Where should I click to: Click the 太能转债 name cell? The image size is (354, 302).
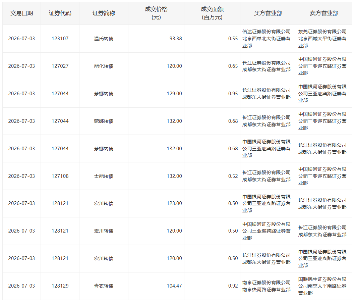tap(104, 176)
